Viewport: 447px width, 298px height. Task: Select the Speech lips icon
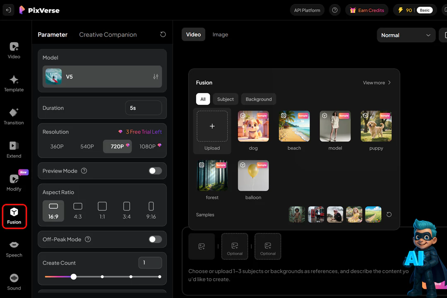[x=14, y=249]
